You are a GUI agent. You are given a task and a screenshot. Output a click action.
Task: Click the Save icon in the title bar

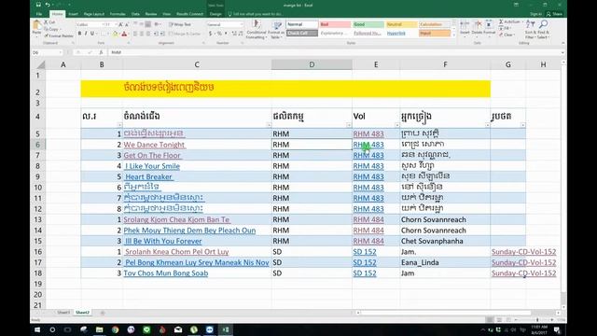point(38,5)
